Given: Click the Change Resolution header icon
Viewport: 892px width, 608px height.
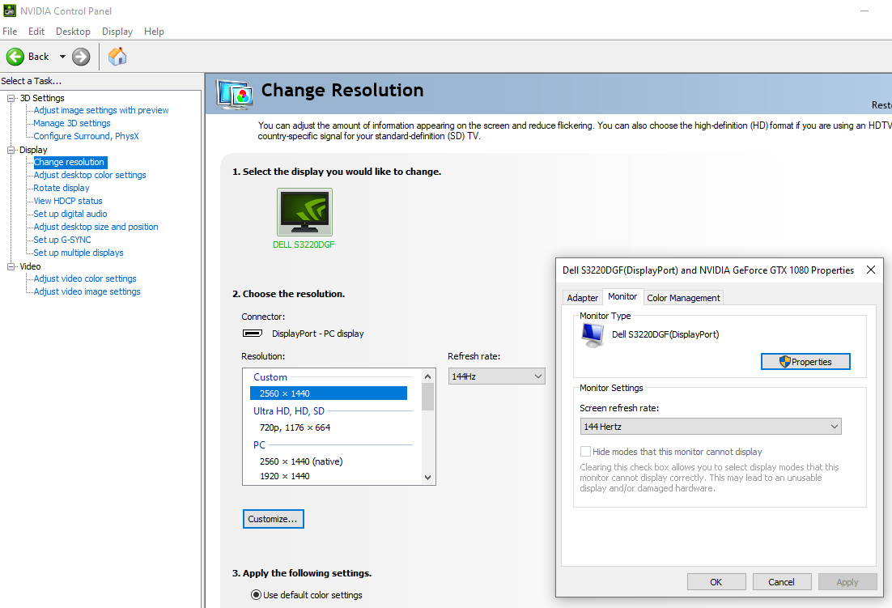Looking at the screenshot, I should pos(235,95).
